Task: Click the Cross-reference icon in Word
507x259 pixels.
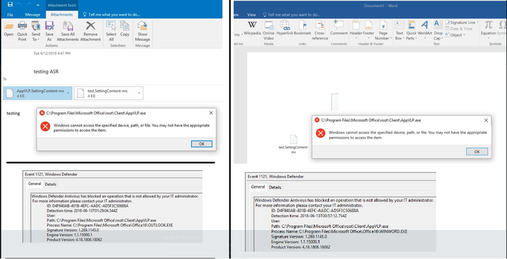Action: (320, 25)
